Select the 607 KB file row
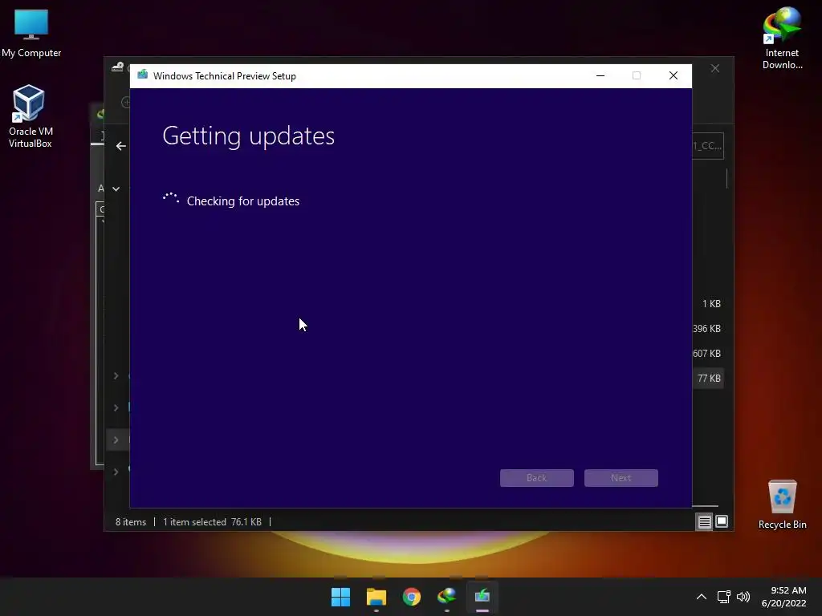Viewport: 822px width, 616px height. (706, 354)
